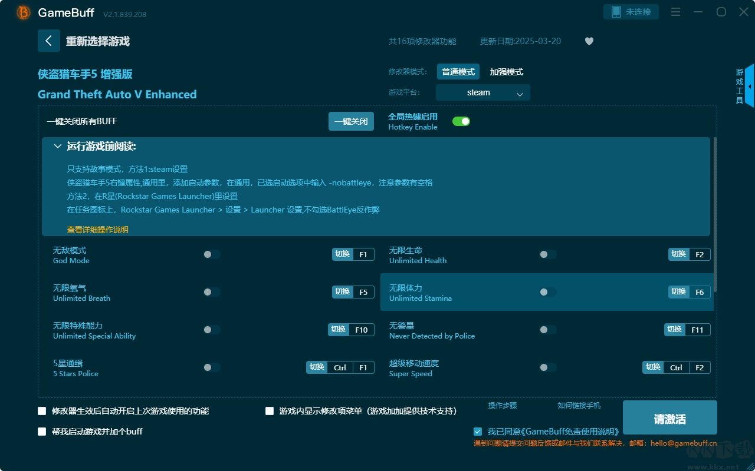Open the steam game platform dropdown
Screen dimensions: 755x471
tap(482, 92)
